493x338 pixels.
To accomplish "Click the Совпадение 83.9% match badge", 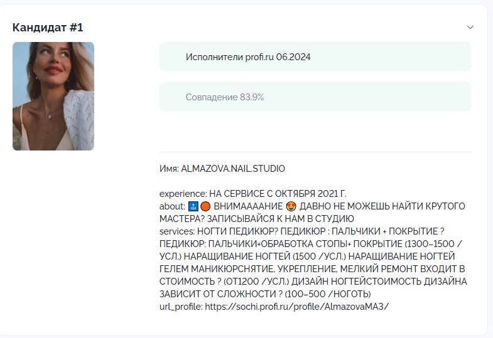I will click(315, 97).
